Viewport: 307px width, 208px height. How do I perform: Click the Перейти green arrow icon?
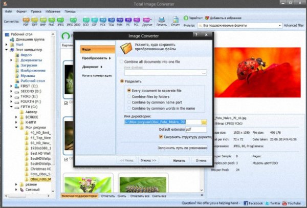coord(186,18)
